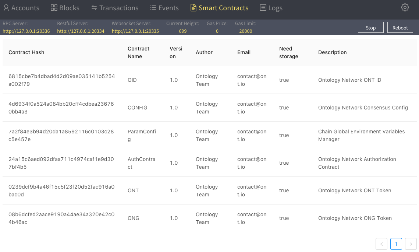Image resolution: width=419 pixels, height=252 pixels.
Task: Go to next page arrow
Action: [411, 244]
